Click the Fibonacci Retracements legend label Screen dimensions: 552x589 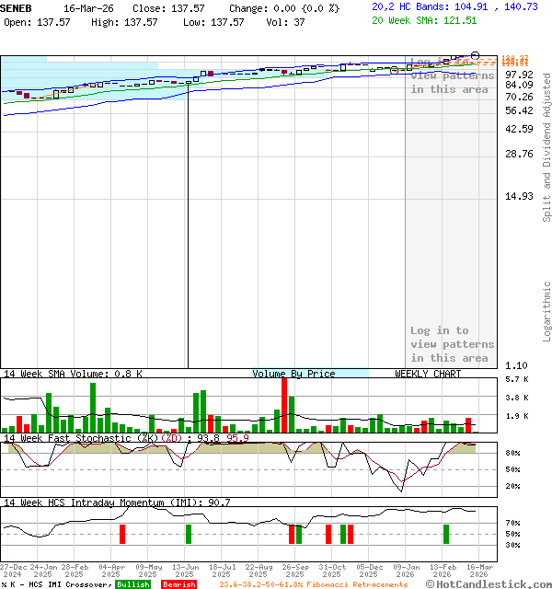314,584
